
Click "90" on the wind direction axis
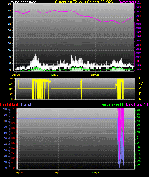[x=11, y=94]
